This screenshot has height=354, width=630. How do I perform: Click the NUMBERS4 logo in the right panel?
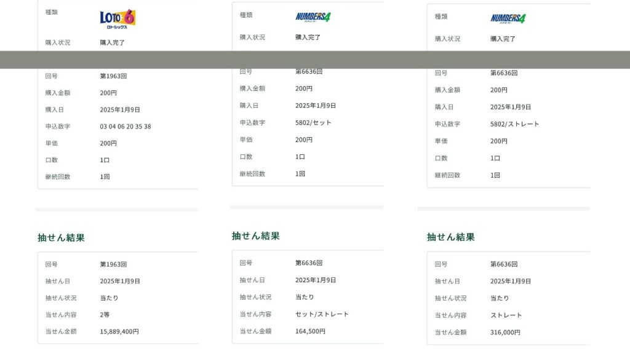(x=508, y=18)
